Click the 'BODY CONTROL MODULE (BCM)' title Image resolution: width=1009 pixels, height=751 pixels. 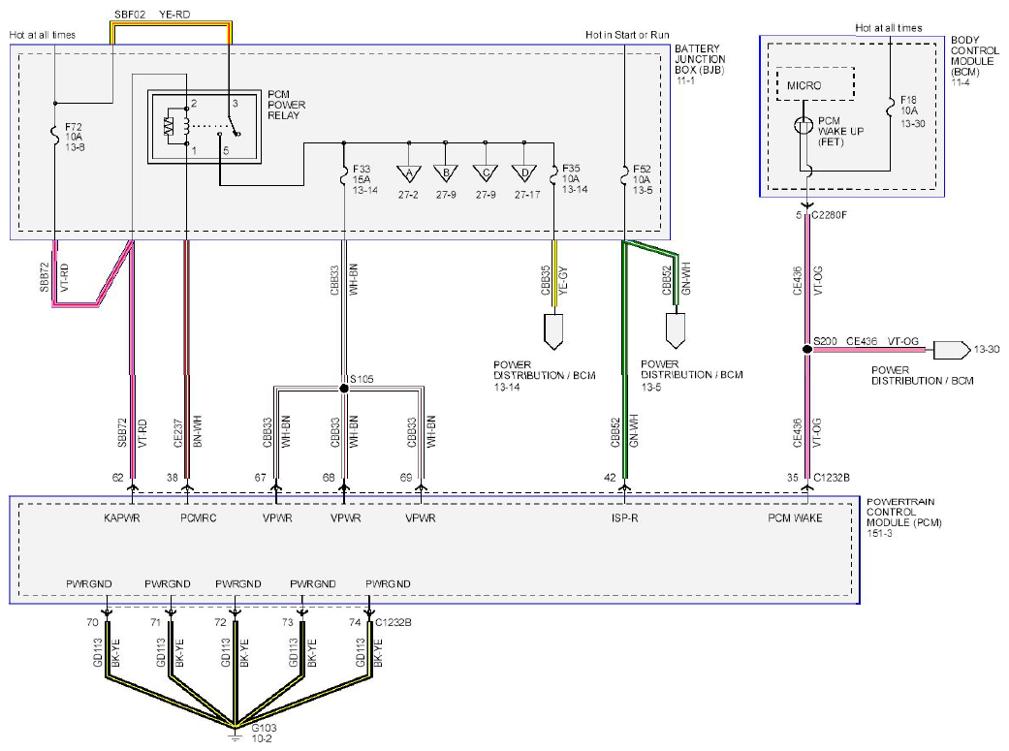pyautogui.click(x=975, y=56)
